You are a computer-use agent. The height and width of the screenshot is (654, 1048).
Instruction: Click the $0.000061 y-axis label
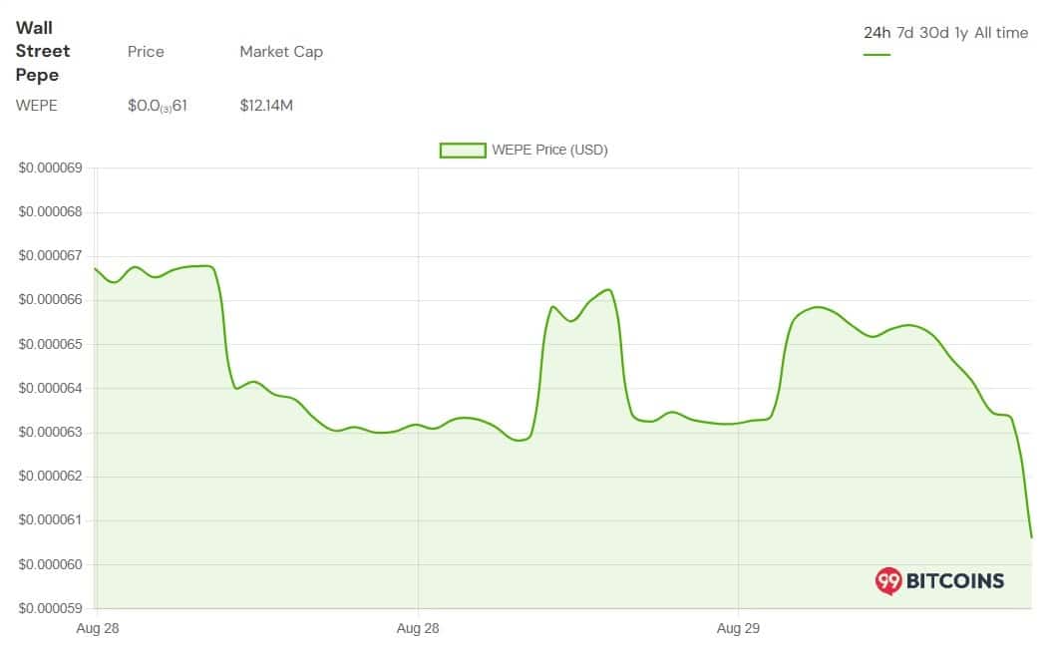click(x=50, y=520)
